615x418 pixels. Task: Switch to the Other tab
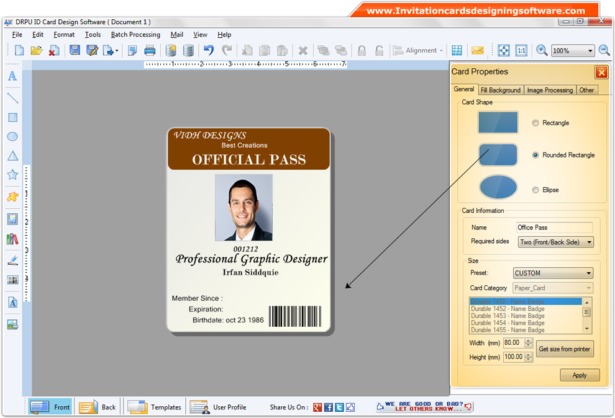coord(587,90)
